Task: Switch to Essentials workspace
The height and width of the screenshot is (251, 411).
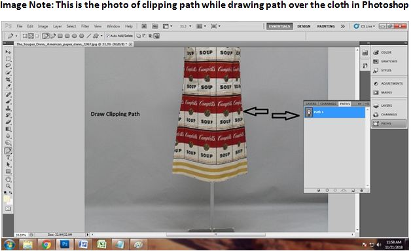Action: [x=279, y=26]
